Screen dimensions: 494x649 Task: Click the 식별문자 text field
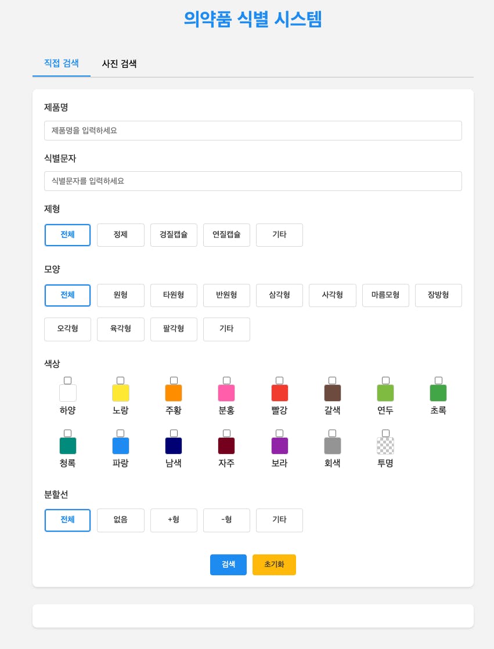(253, 181)
